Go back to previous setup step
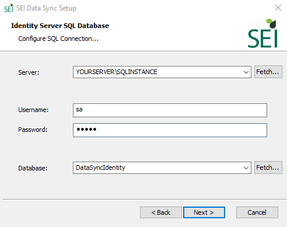Image resolution: width=287 pixels, height=227 pixels. [x=161, y=212]
